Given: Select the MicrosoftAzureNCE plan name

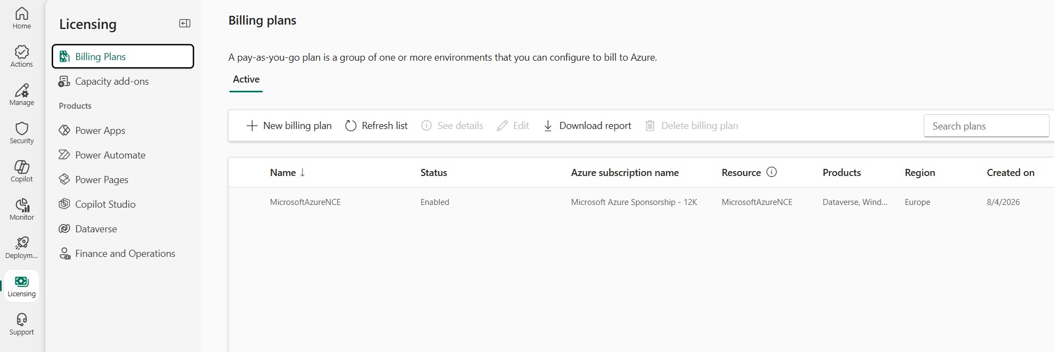Looking at the screenshot, I should [305, 202].
